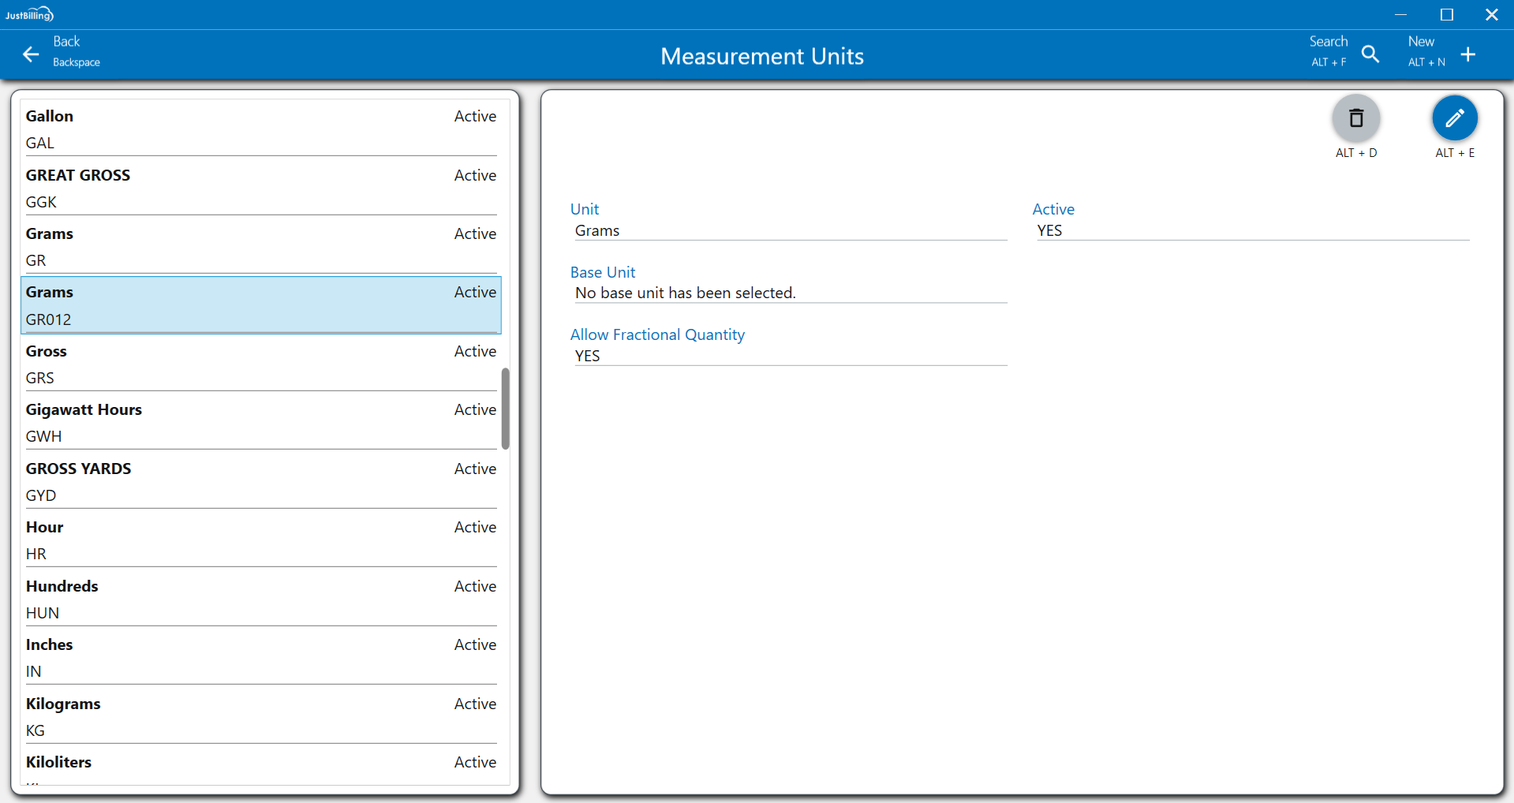The width and height of the screenshot is (1514, 803).
Task: Click the Back arrow icon
Action: coord(31,54)
